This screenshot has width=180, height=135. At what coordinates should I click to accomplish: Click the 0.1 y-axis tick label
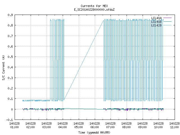(x=10, y=99)
